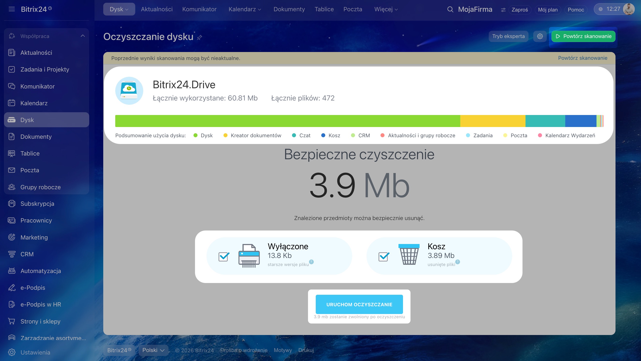
Task: Expand the Więcej menu
Action: tap(386, 9)
